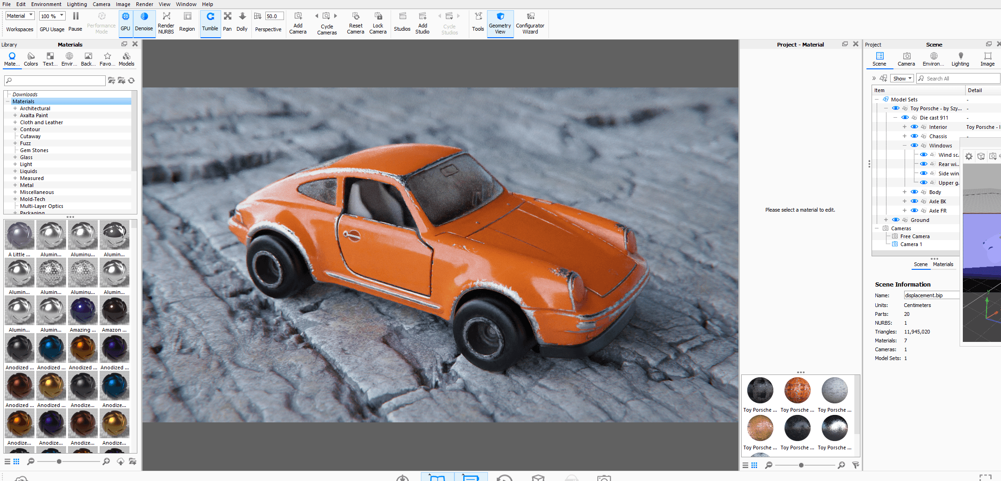This screenshot has width=1001, height=481.
Task: Select the Dolly camera tool
Action: point(242,22)
